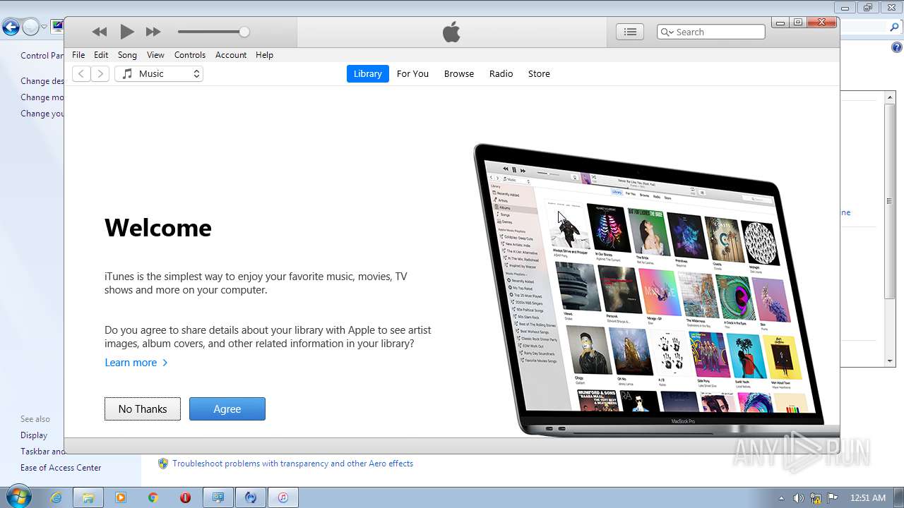Start playback with the Play button

pyautogui.click(x=127, y=32)
